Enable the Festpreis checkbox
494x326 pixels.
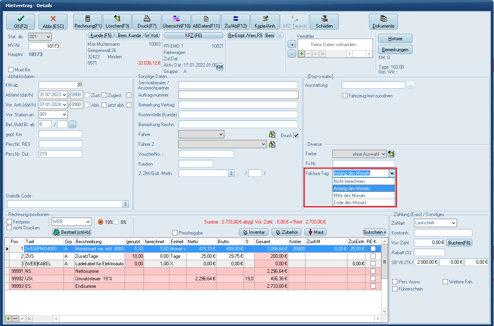point(9,222)
